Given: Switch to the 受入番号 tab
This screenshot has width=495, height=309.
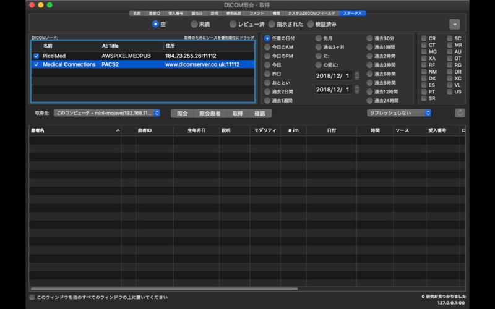Looking at the screenshot, I should point(176,13).
